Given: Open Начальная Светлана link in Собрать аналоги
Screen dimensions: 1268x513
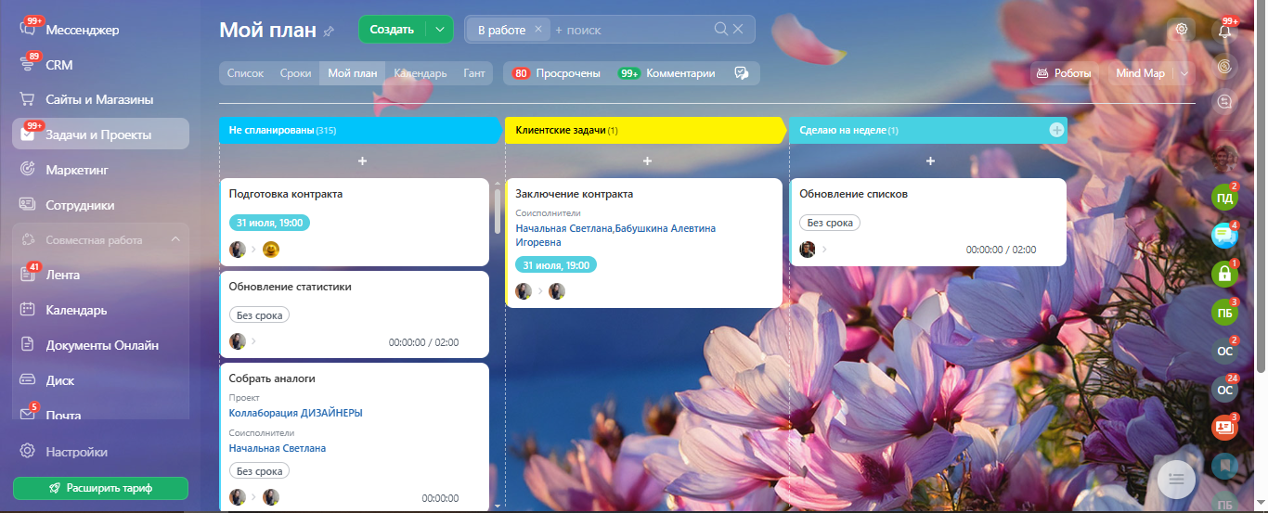Looking at the screenshot, I should pos(278,448).
